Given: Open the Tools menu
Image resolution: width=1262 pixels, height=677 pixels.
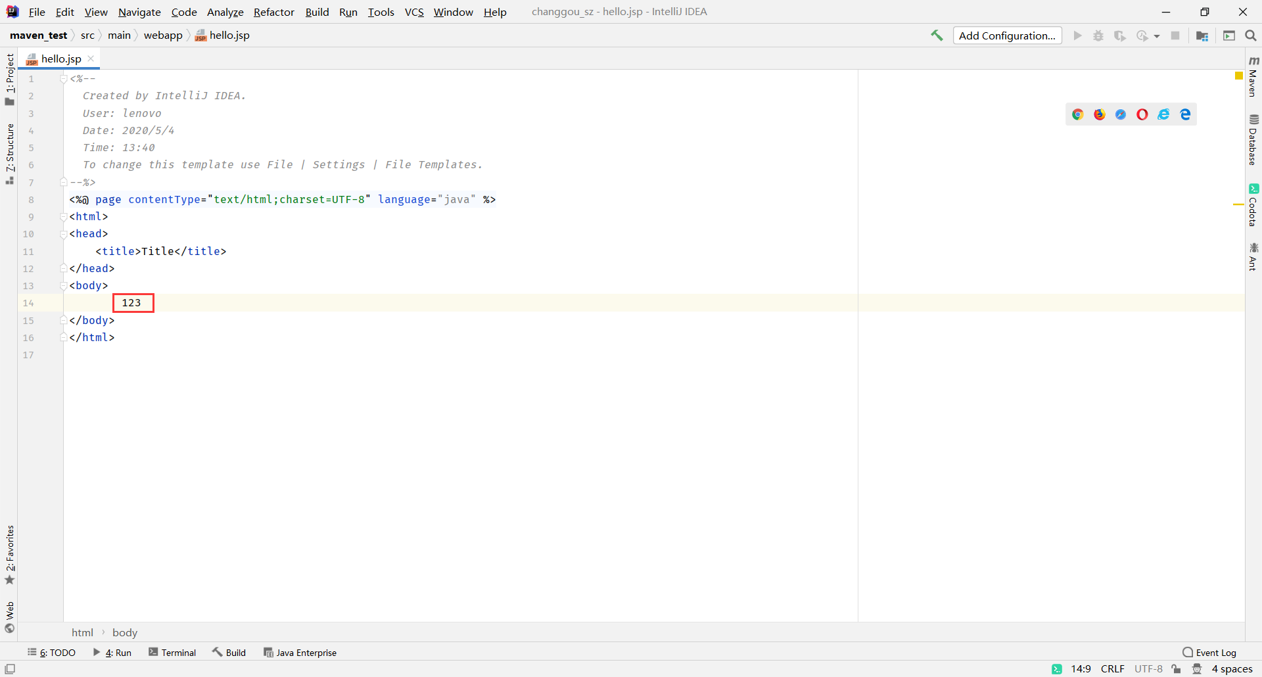Looking at the screenshot, I should click(x=381, y=12).
